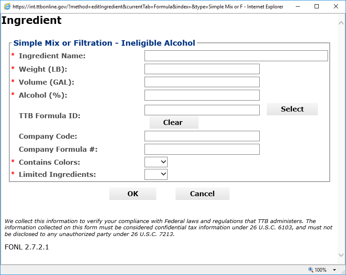Click the scrollbar up arrow
This screenshot has width=346, height=275.
tap(341, 23)
